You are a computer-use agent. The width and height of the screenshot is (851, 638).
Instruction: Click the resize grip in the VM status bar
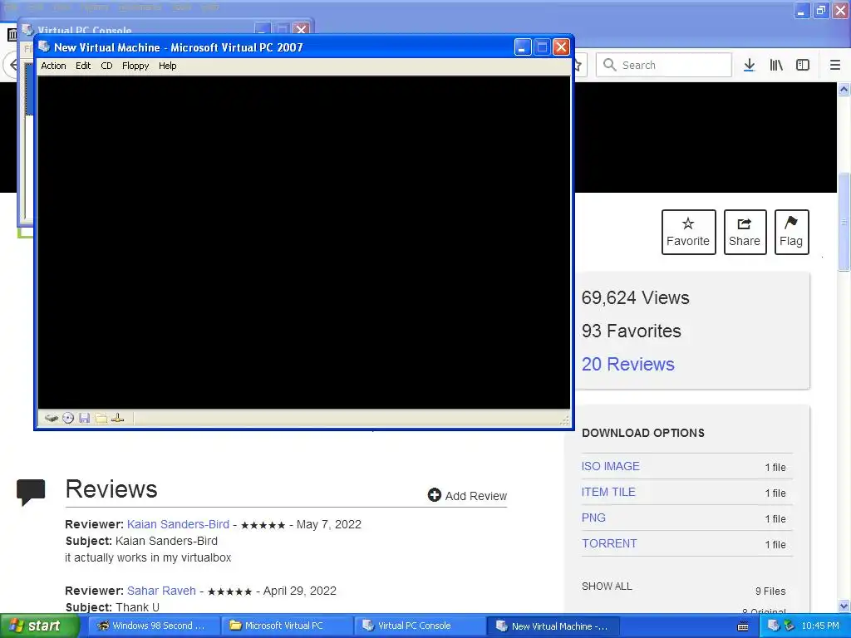coord(564,420)
